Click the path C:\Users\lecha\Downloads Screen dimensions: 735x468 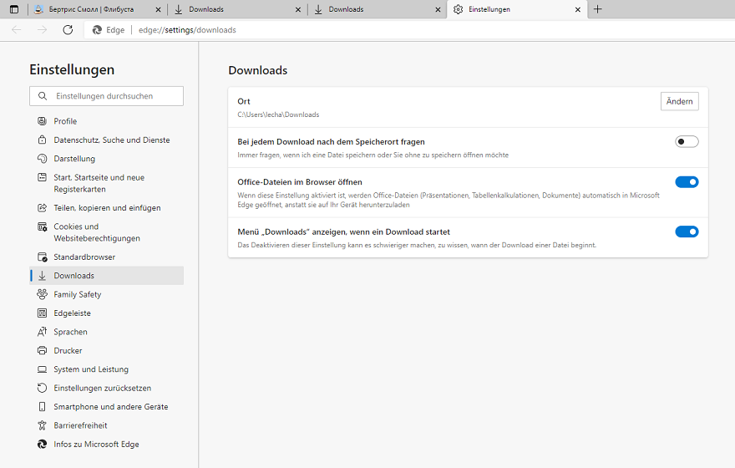tap(278, 114)
